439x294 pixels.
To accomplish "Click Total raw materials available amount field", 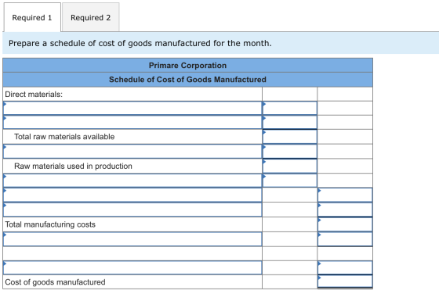I will (290, 137).
